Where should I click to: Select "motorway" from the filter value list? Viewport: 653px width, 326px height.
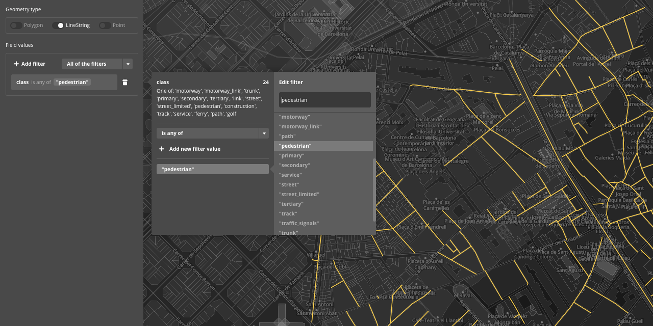tap(294, 117)
